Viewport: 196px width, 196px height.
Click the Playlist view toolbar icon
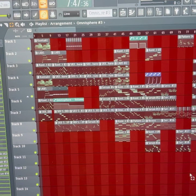click(123, 13)
